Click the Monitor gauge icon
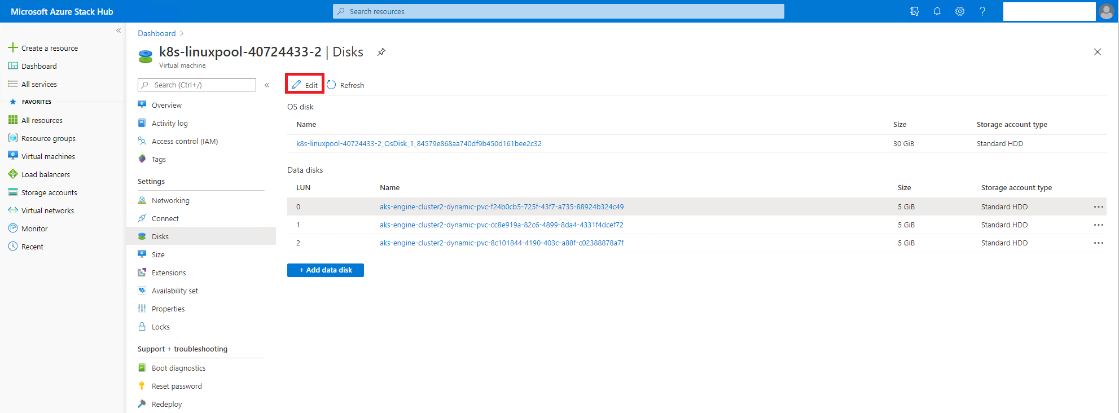The image size is (1119, 413). click(13, 228)
